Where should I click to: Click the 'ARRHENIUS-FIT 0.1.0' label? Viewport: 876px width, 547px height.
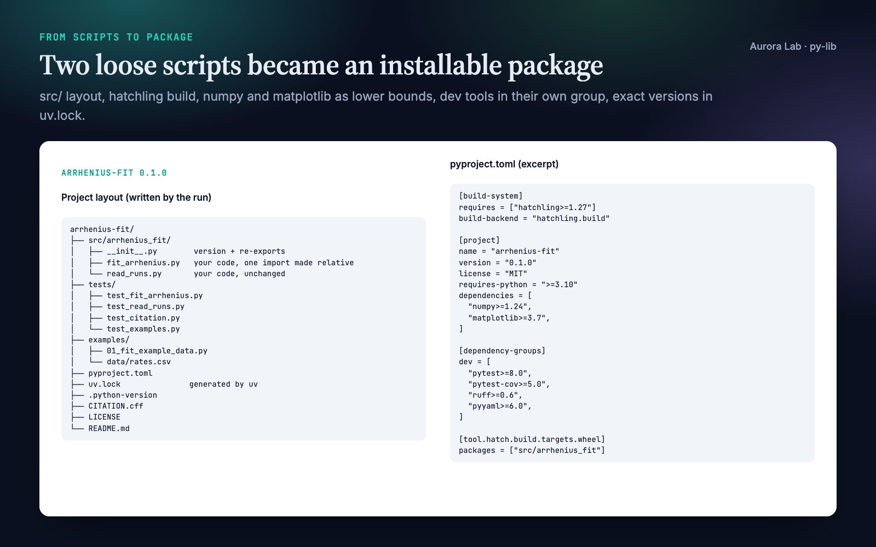(x=114, y=173)
